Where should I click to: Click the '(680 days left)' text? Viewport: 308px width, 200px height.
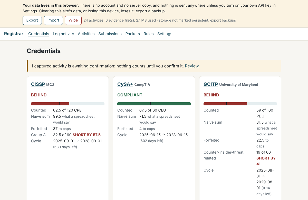pyautogui.click(x=65, y=147)
